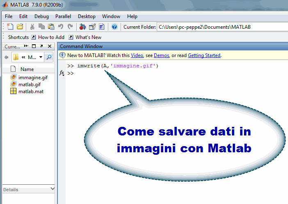Select matlab.gif file name
288x204 pixels.
point(30,85)
